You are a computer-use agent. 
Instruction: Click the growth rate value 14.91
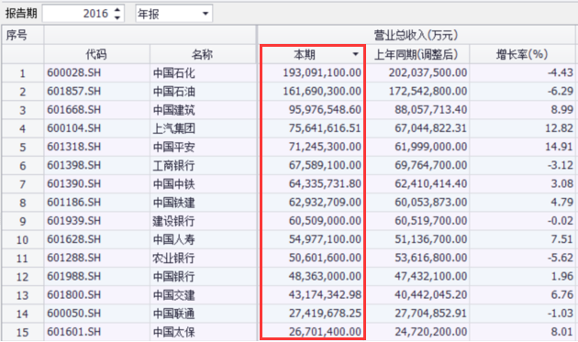tap(560, 147)
